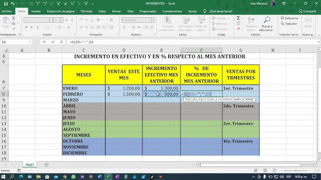Click the accounting dollar format icon
Screen dimensions: 321x180
(x=124, y=27)
